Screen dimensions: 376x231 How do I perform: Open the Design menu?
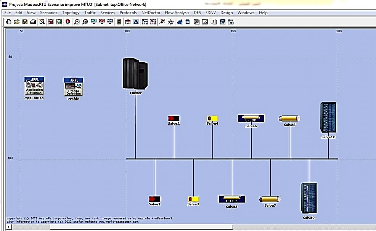pos(227,13)
